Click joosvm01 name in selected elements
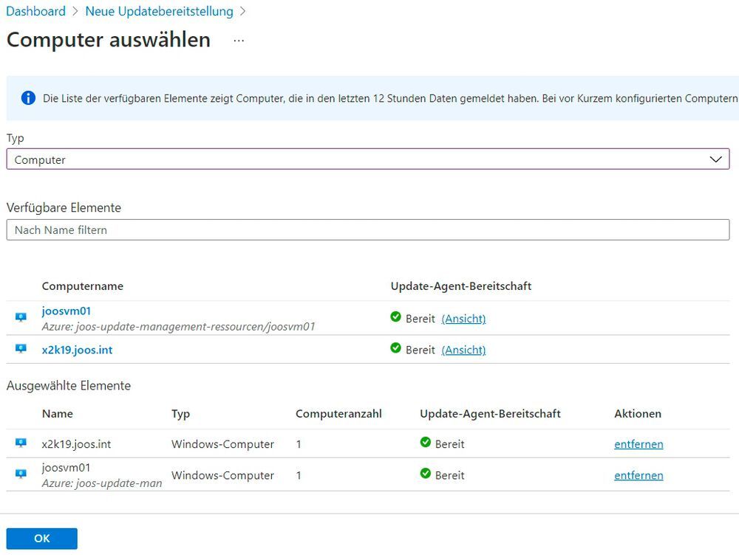 (66, 467)
